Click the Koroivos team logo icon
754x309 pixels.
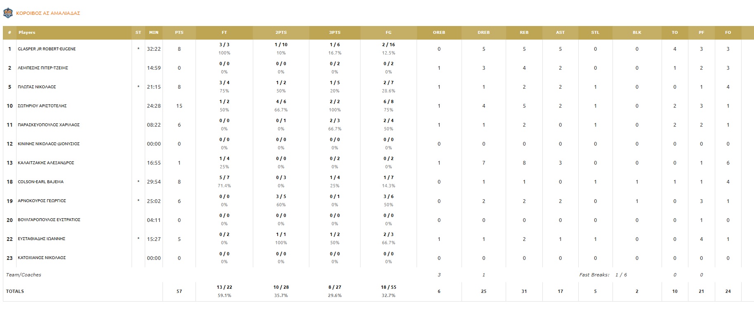tap(8, 13)
